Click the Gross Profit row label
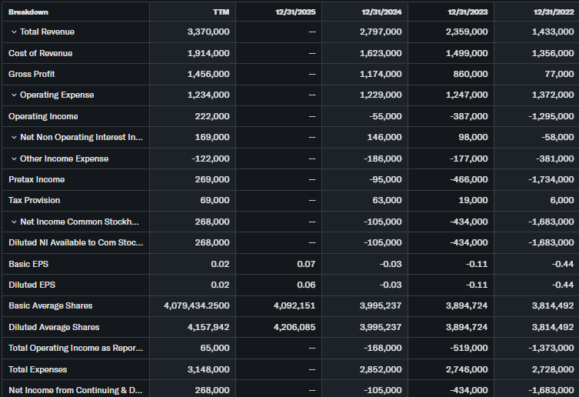579x397 pixels. (32, 75)
